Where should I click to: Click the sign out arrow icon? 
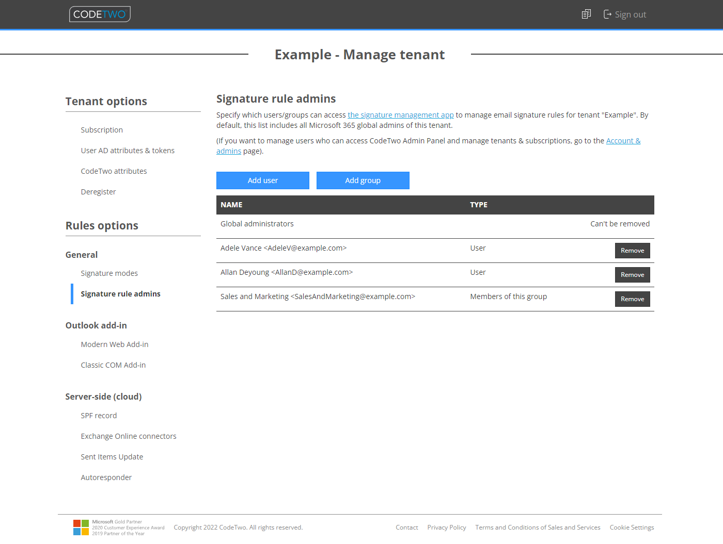point(607,14)
